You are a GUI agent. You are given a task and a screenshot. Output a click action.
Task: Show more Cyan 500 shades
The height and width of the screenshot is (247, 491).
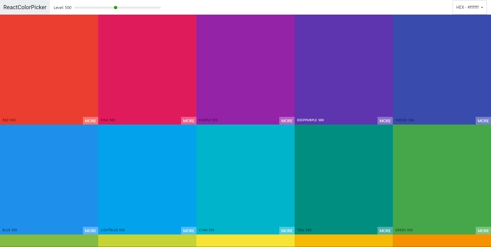(287, 231)
